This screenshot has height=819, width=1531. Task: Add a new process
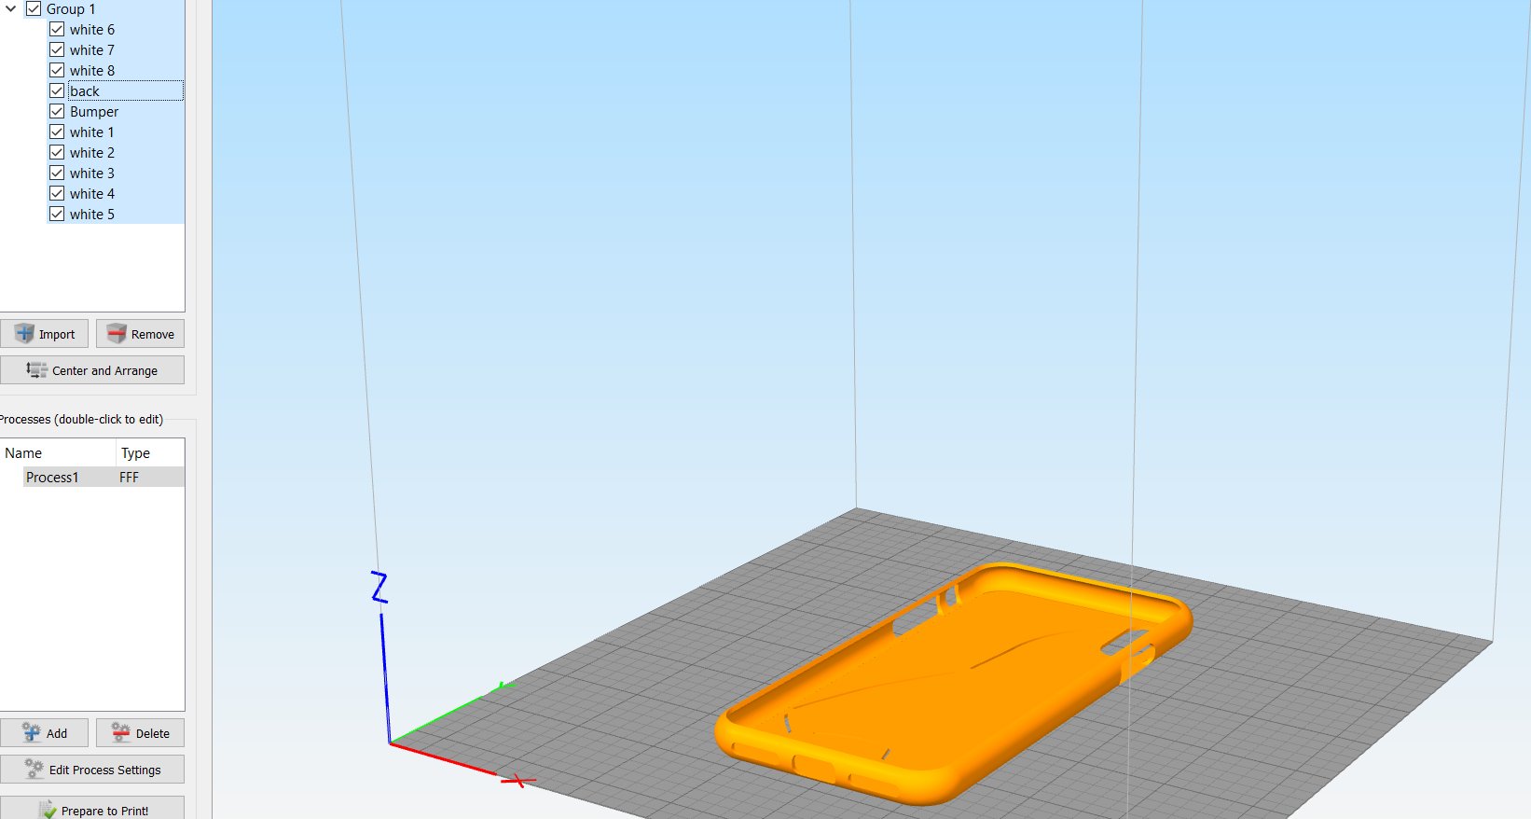[x=44, y=733]
